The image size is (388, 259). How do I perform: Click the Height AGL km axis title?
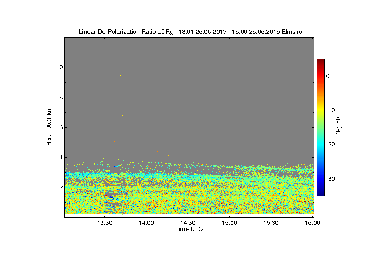pyautogui.click(x=49, y=126)
